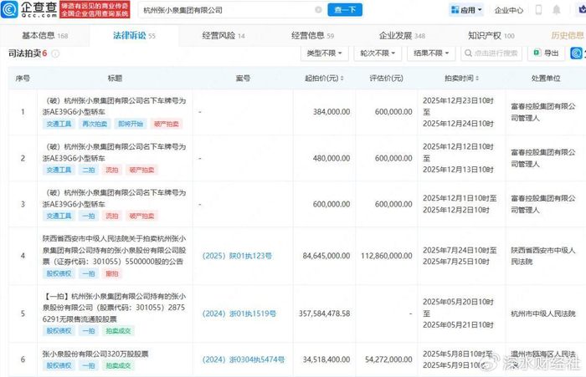586x377 pixels.
Task: Click 交通工具 tag in row 3
Action: (x=59, y=217)
